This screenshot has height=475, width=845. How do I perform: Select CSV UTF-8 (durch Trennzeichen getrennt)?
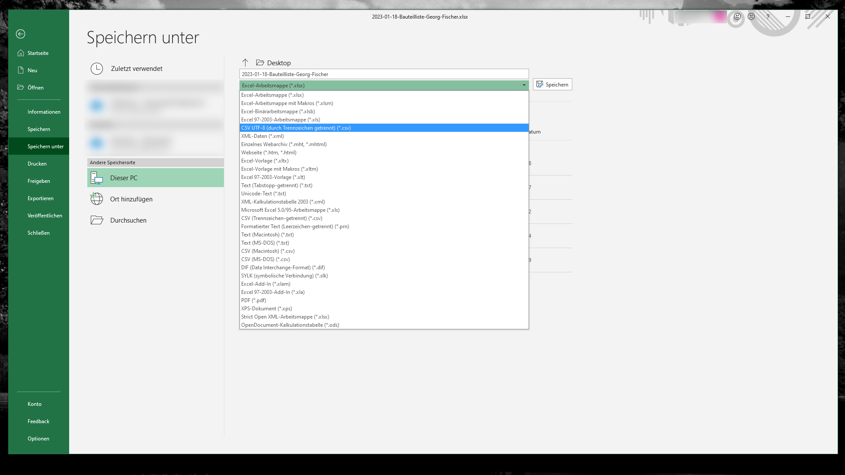tap(296, 128)
